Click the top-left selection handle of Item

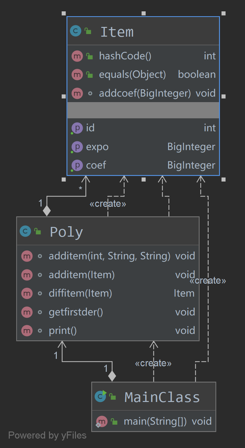coord(64,13)
